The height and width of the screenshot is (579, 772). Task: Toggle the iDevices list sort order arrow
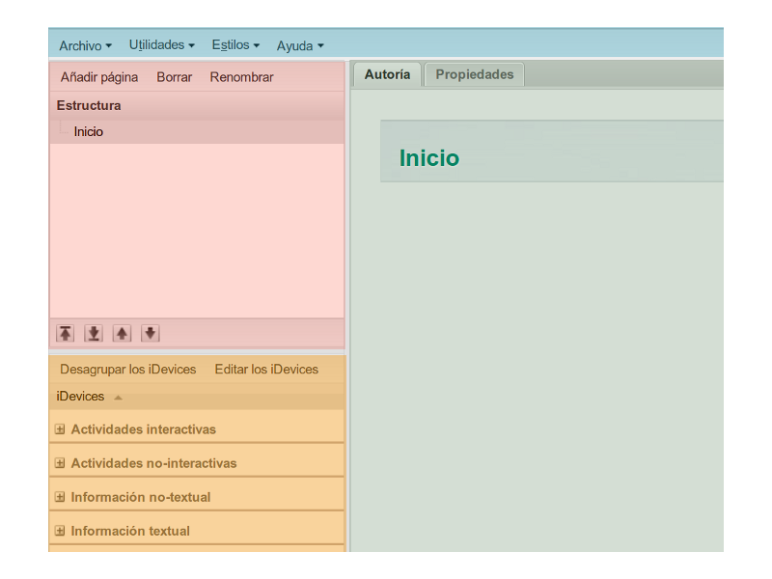(120, 397)
